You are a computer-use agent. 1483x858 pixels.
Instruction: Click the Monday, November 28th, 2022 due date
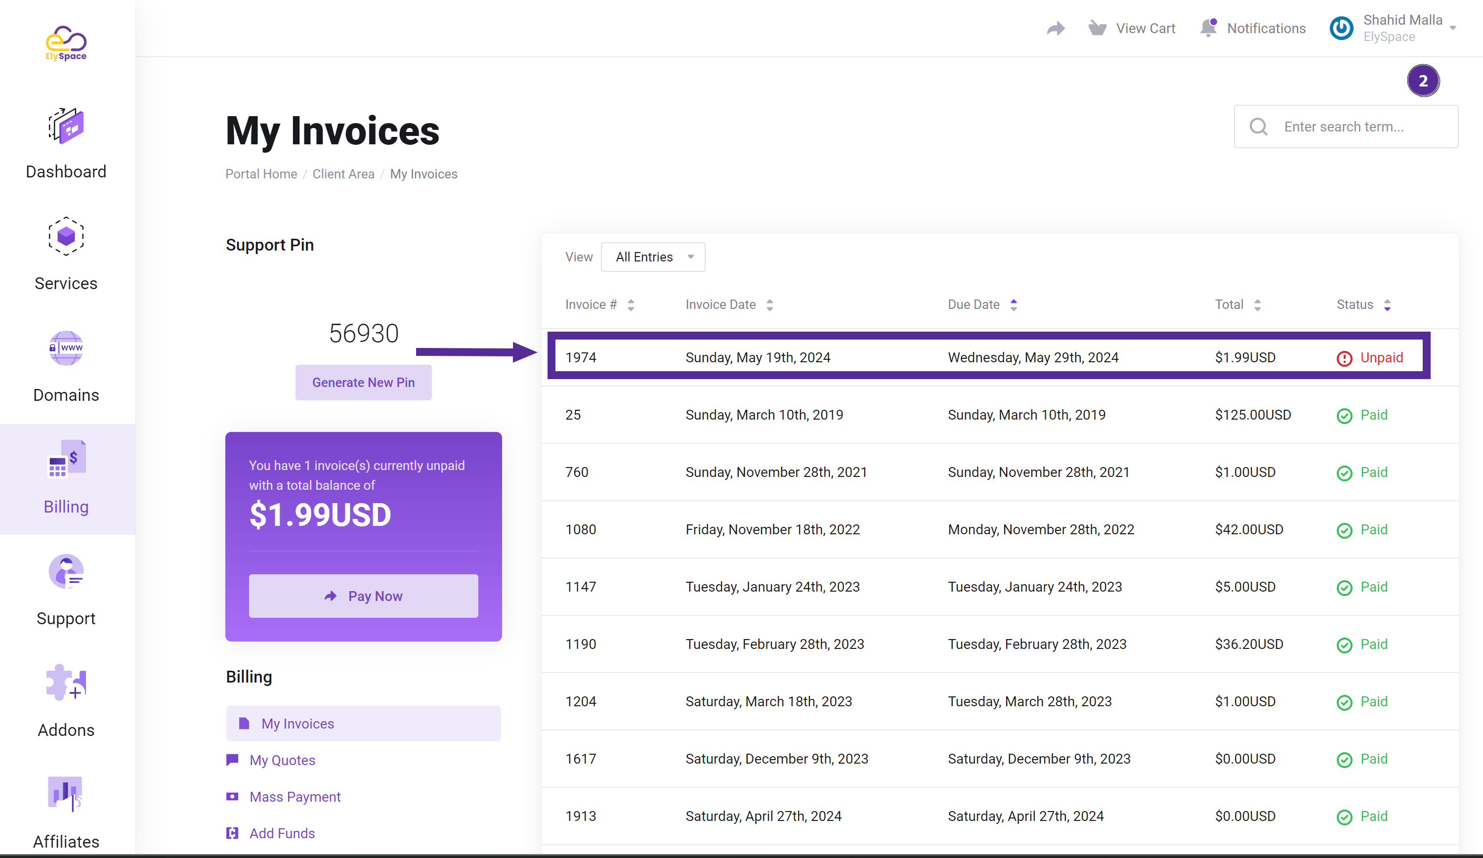tap(1041, 530)
